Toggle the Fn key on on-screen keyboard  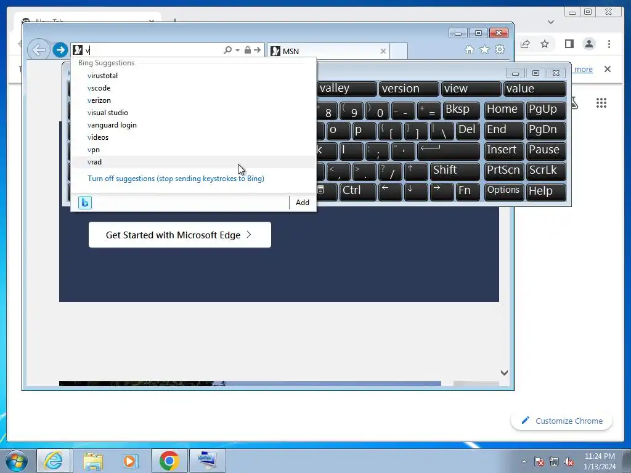(x=467, y=192)
